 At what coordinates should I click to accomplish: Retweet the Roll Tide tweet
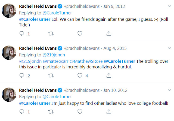[x=51, y=34]
